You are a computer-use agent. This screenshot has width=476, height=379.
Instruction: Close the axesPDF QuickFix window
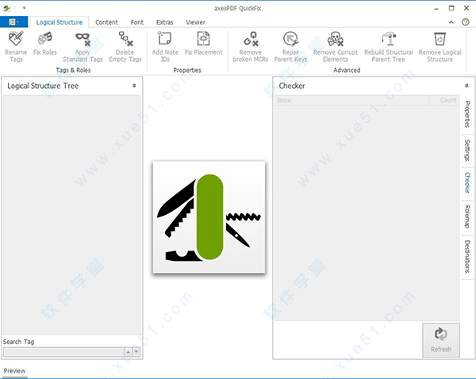point(466,8)
